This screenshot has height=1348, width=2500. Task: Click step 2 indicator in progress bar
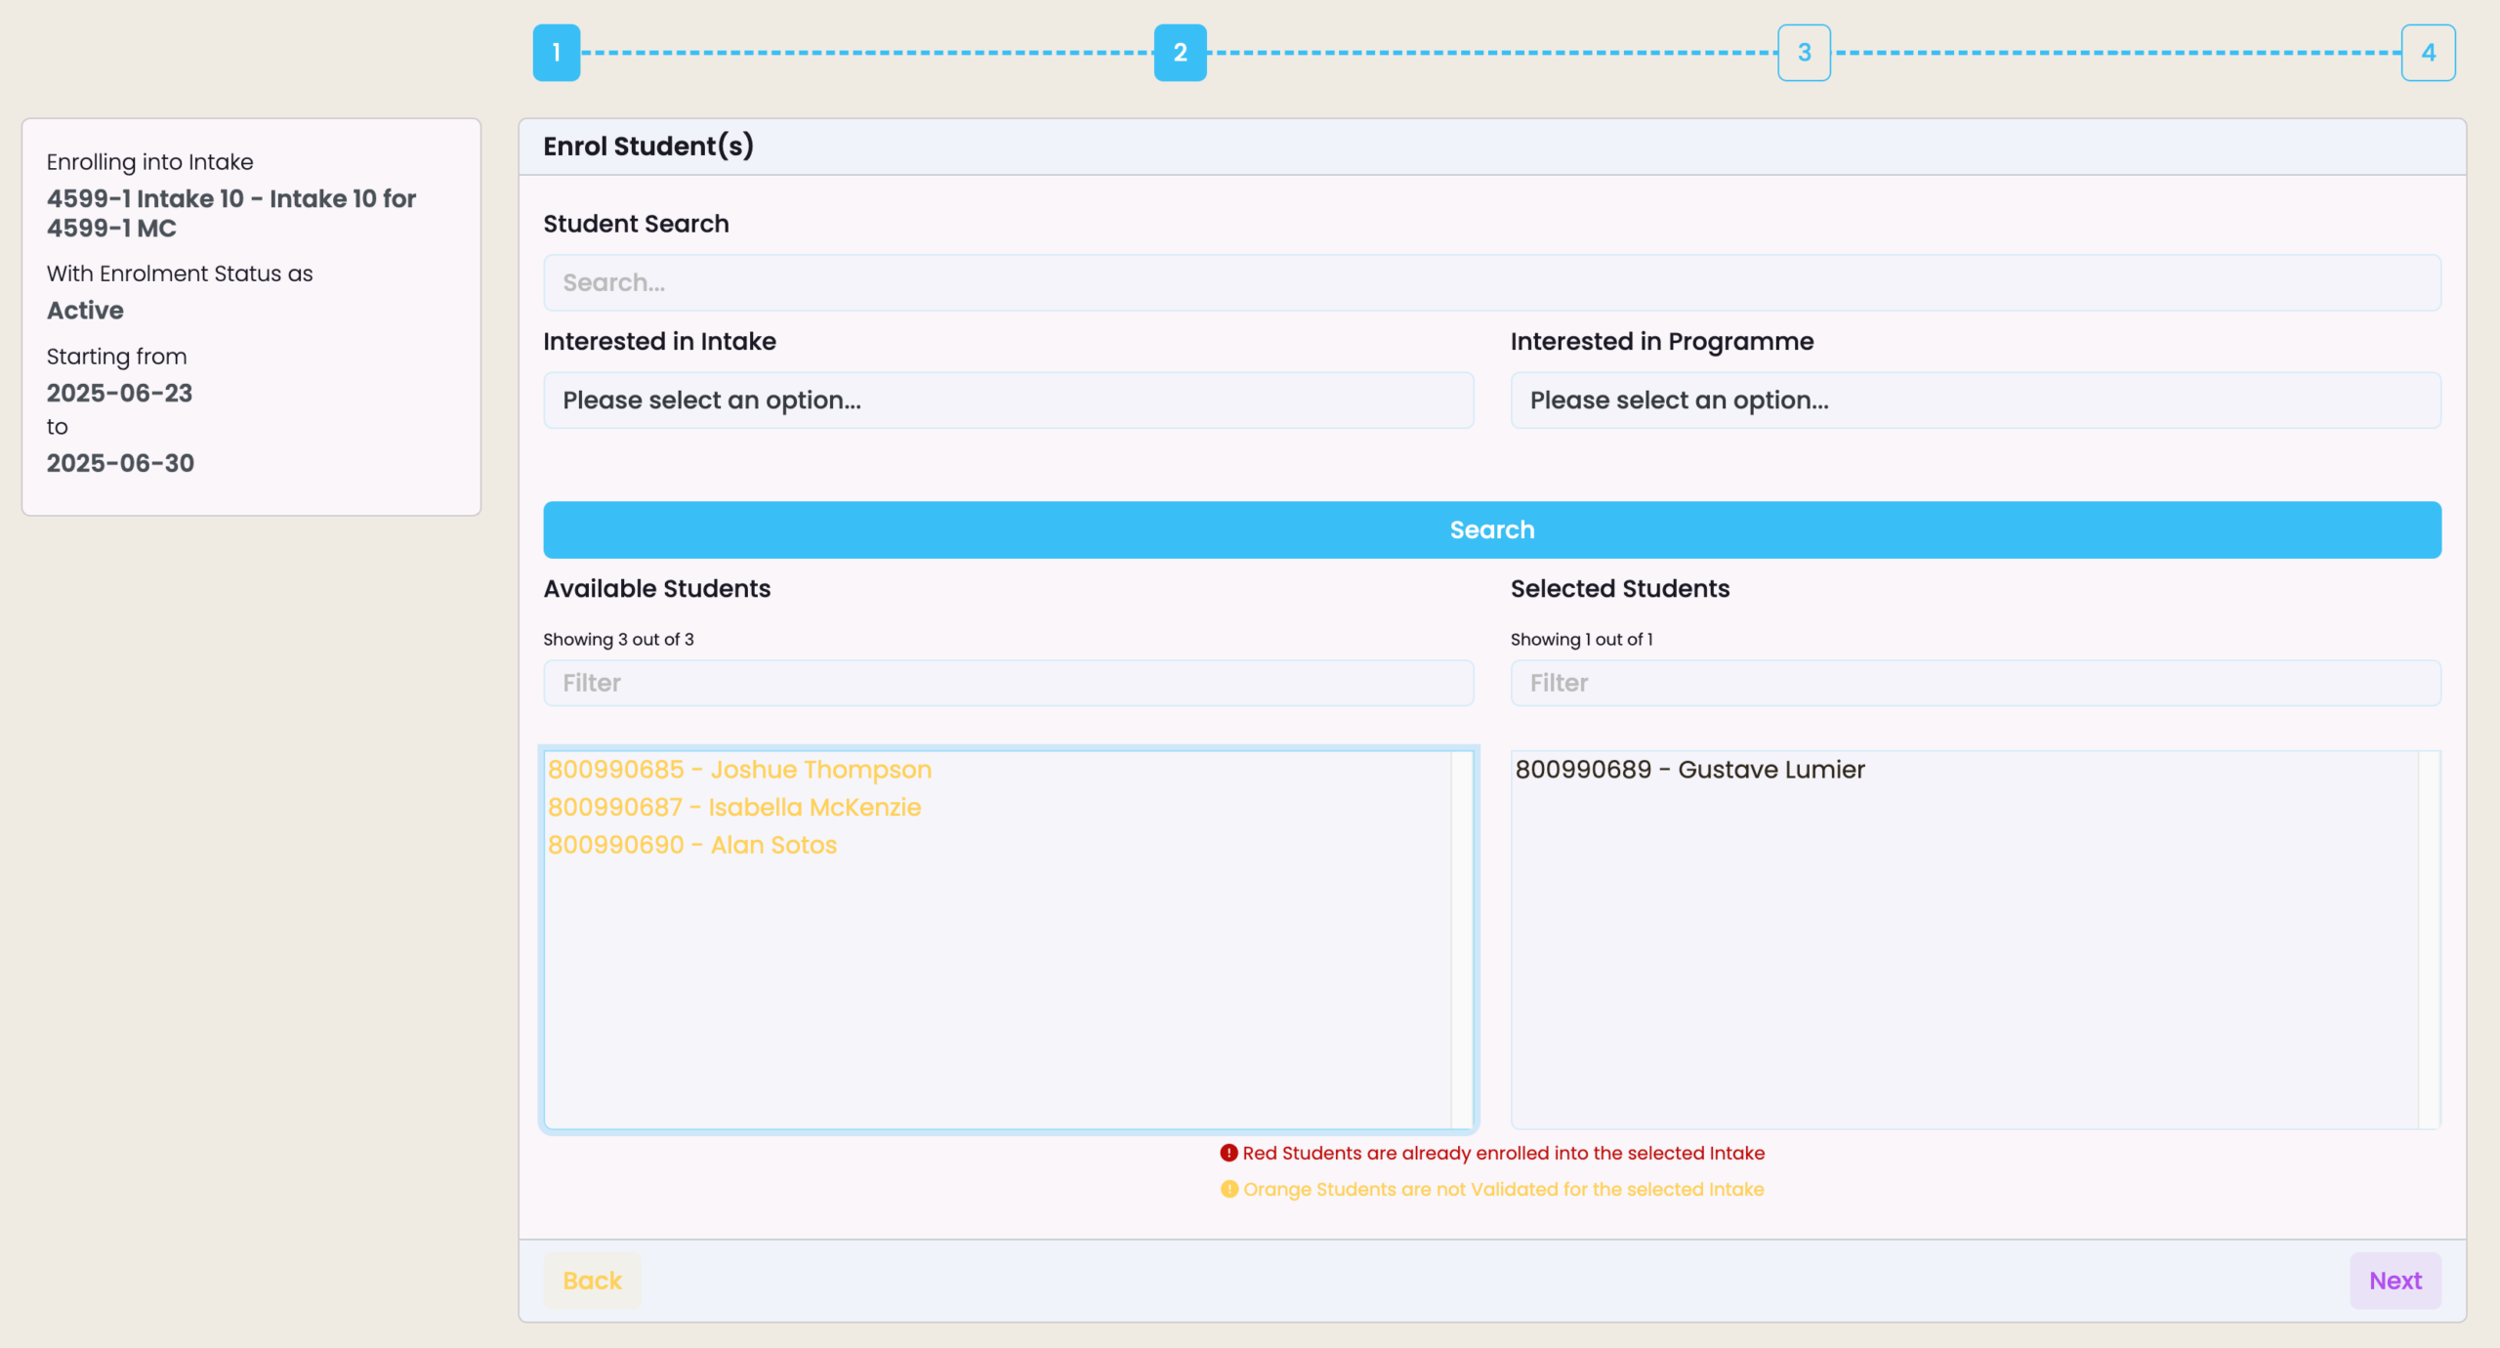point(1180,53)
